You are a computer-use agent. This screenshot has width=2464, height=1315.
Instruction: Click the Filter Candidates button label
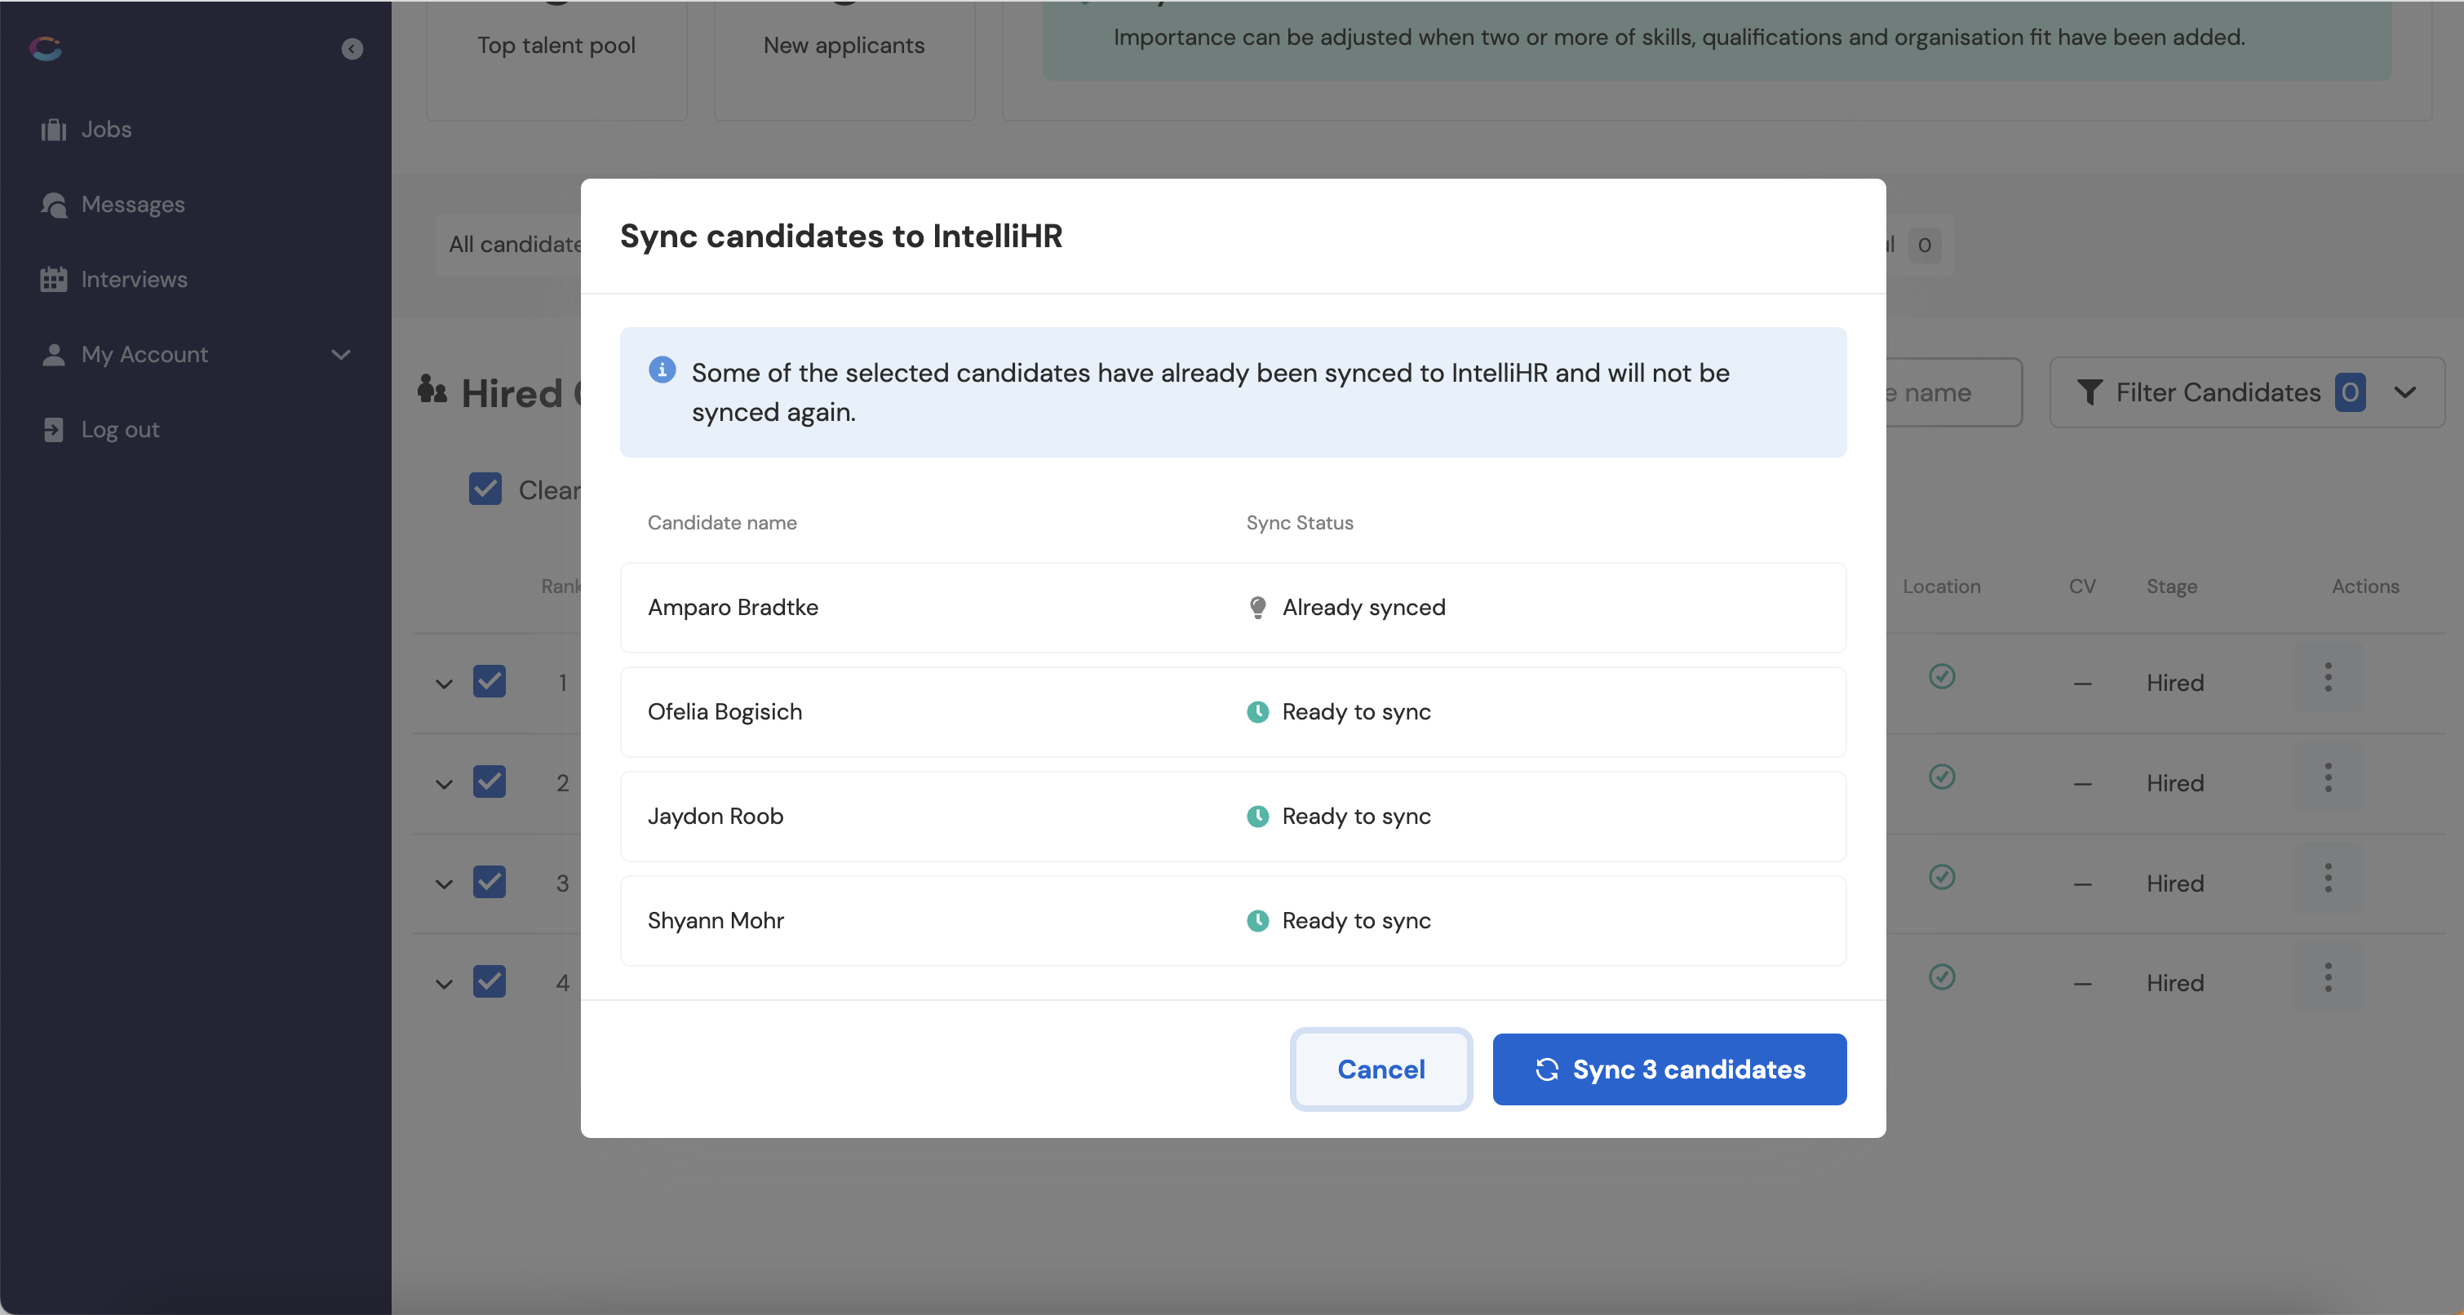[2218, 392]
